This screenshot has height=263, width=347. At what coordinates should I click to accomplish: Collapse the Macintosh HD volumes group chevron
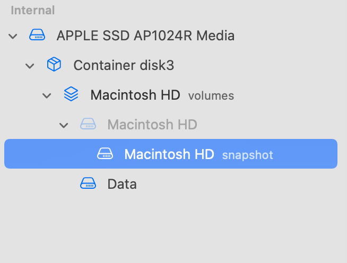coord(47,95)
